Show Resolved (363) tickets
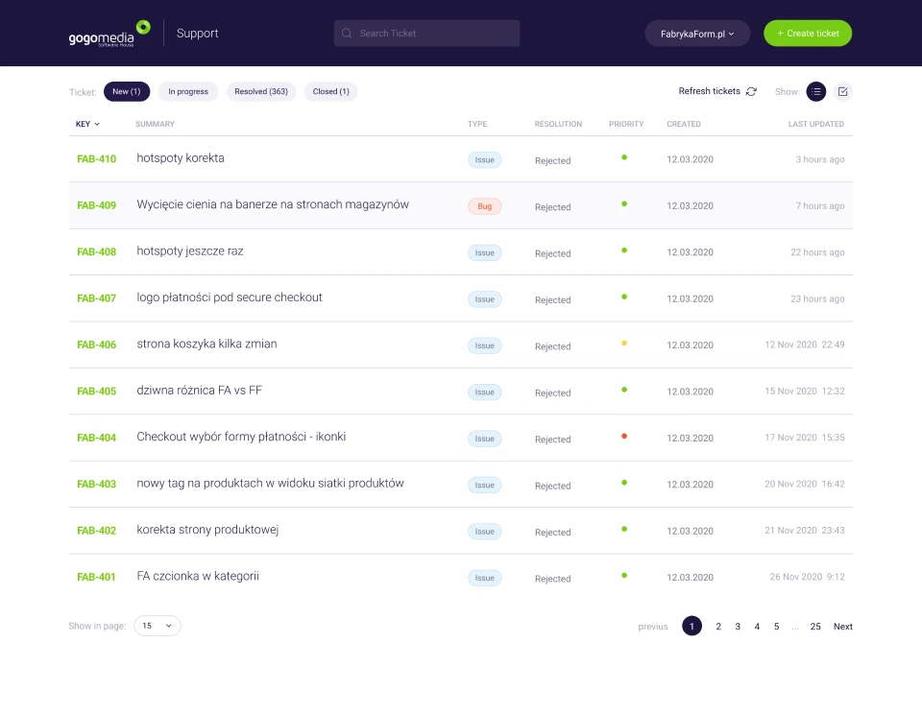 tap(261, 92)
